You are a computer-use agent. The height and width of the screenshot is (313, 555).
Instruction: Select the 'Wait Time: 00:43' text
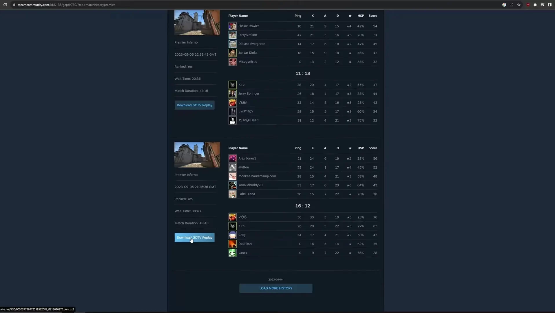coord(187,211)
